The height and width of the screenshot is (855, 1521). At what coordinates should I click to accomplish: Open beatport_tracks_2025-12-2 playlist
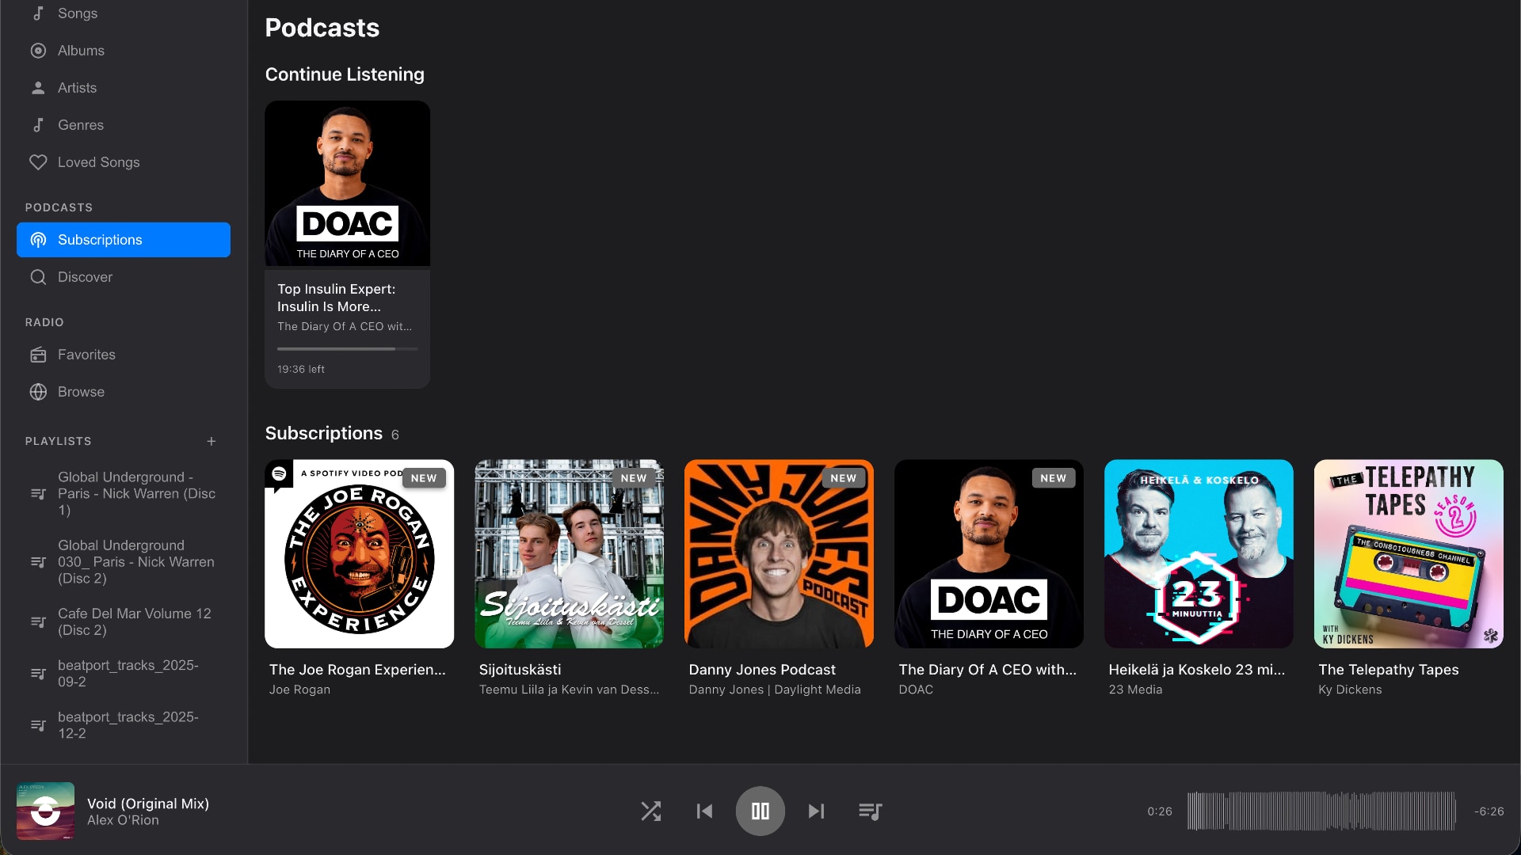click(x=124, y=725)
